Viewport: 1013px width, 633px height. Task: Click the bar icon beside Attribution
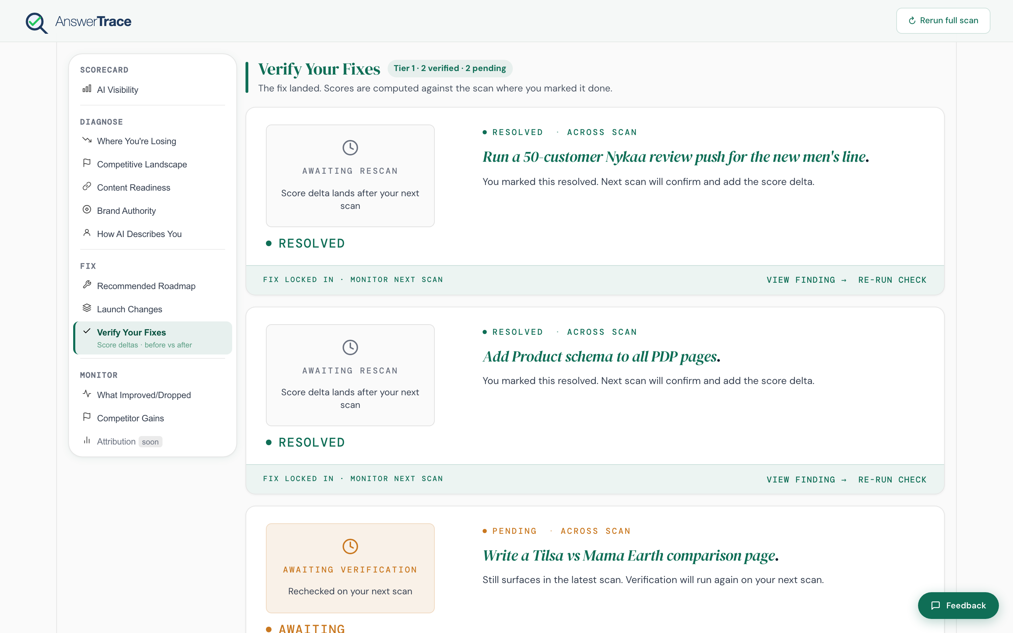pyautogui.click(x=87, y=440)
